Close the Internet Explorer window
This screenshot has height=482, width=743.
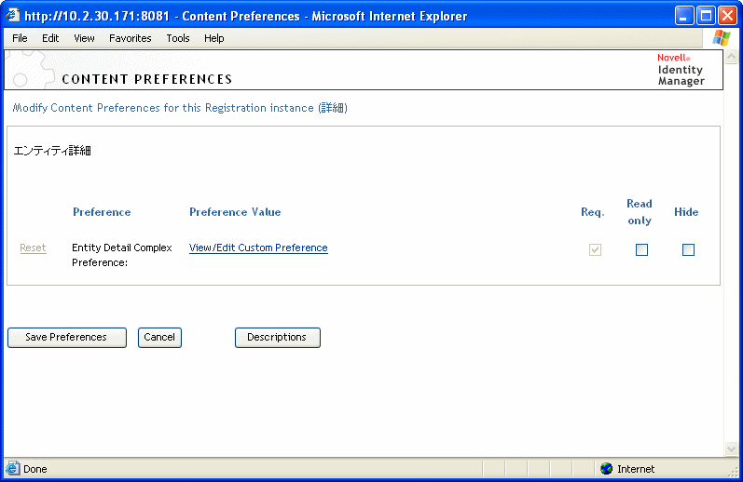(x=727, y=16)
